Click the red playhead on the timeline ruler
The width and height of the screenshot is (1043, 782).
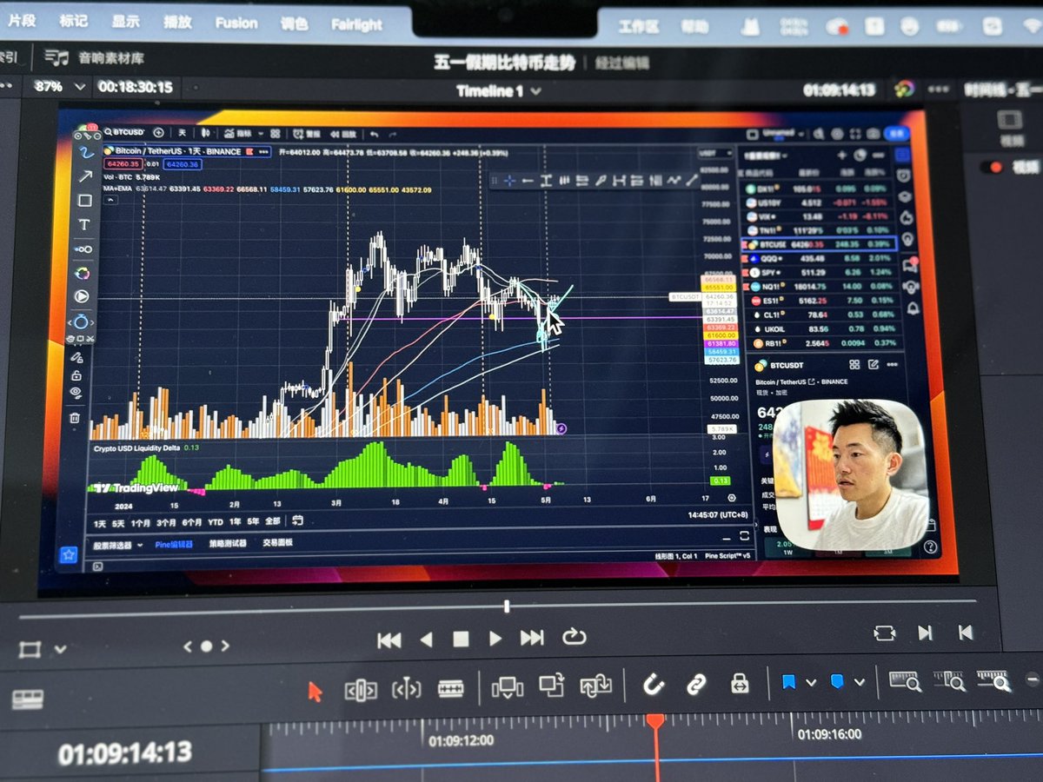(x=654, y=722)
